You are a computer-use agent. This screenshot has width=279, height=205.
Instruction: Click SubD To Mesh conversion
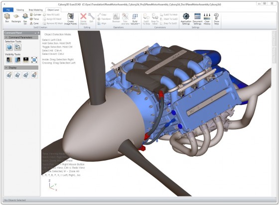[169, 14]
